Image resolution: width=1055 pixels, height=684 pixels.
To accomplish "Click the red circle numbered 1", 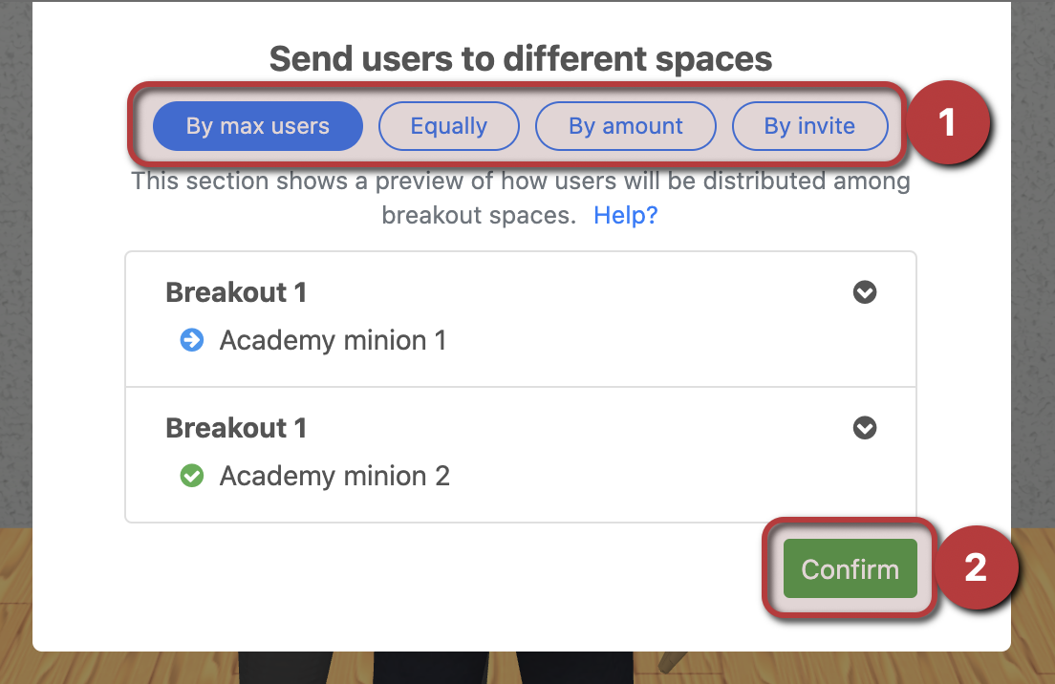I will coord(947,122).
